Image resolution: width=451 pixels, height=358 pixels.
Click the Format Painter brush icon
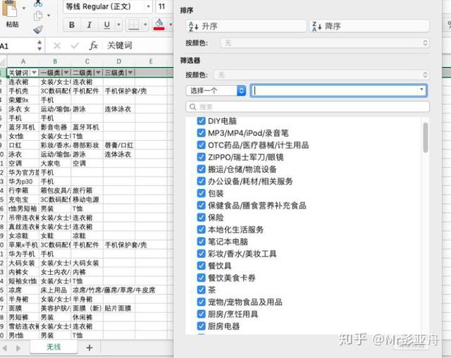[38, 30]
